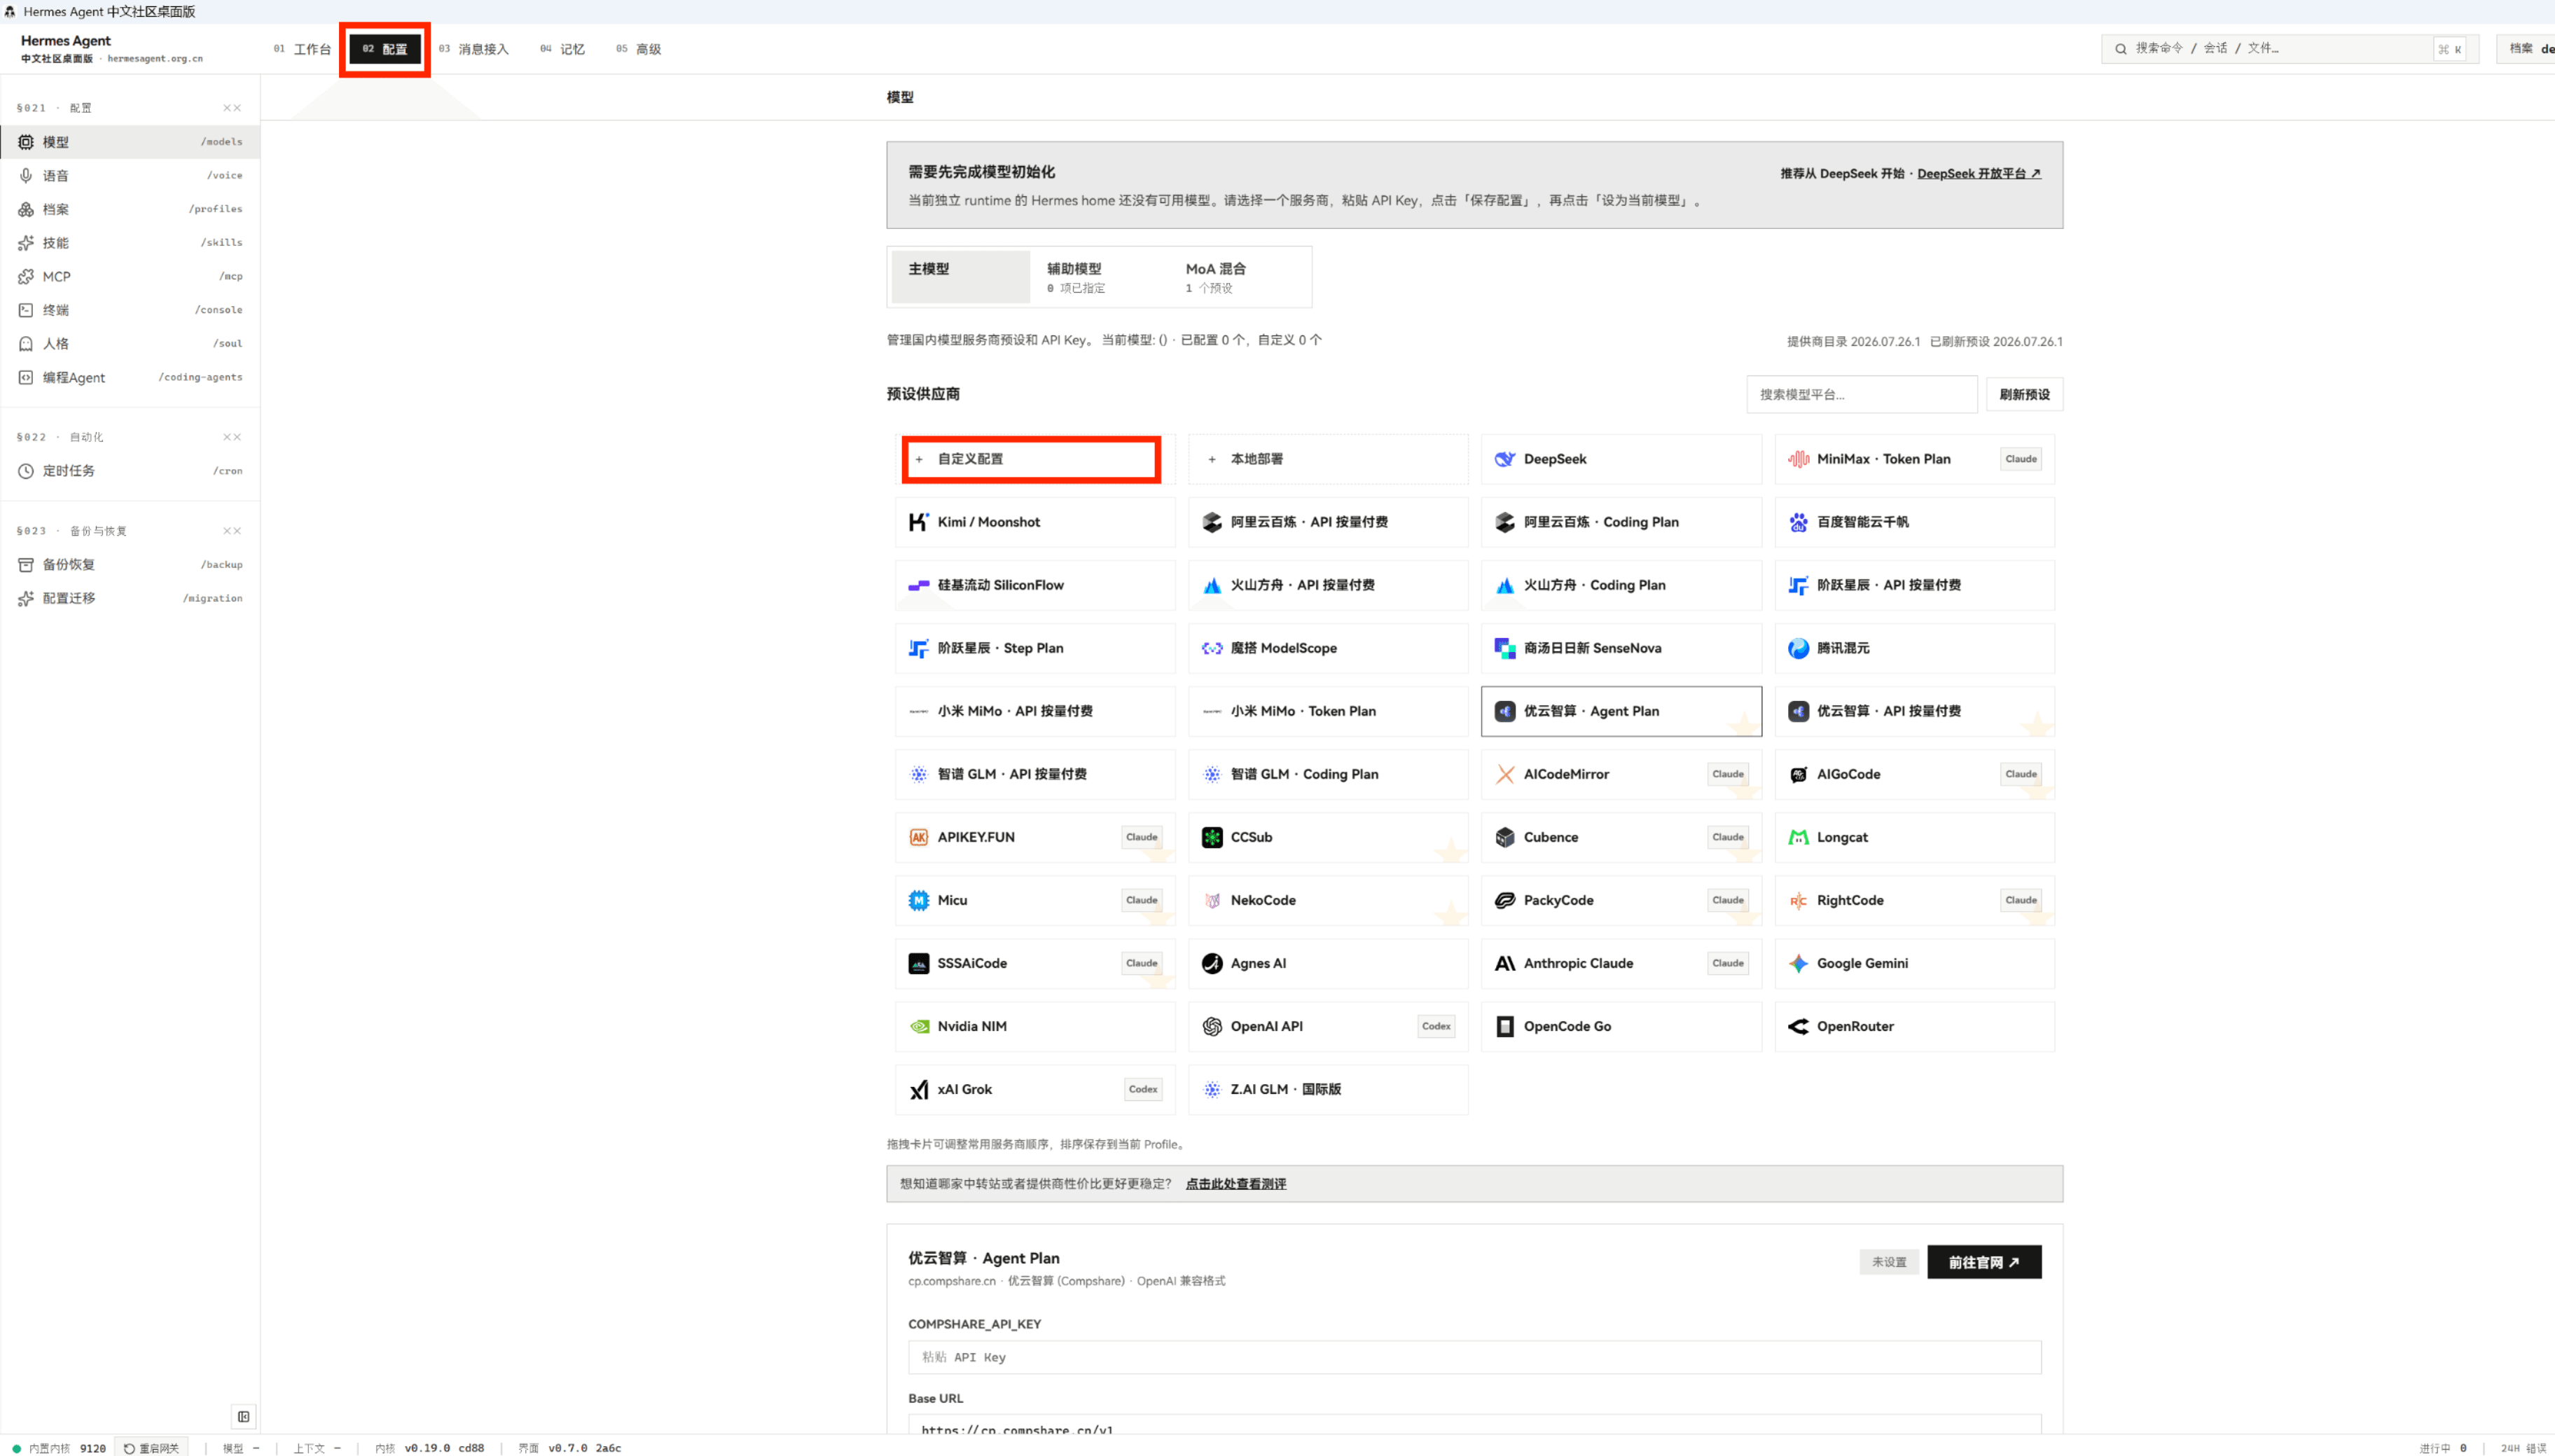Select the RightCode provider icon
The width and height of the screenshot is (2555, 1456).
1798,900
